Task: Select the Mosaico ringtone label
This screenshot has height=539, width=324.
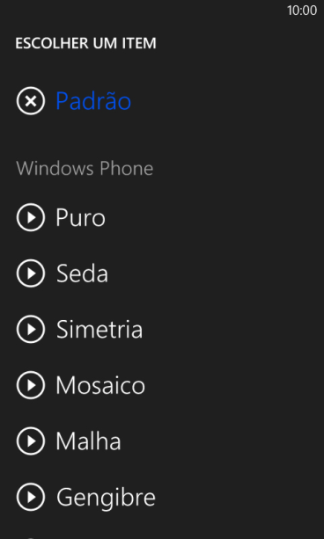Action: click(100, 385)
